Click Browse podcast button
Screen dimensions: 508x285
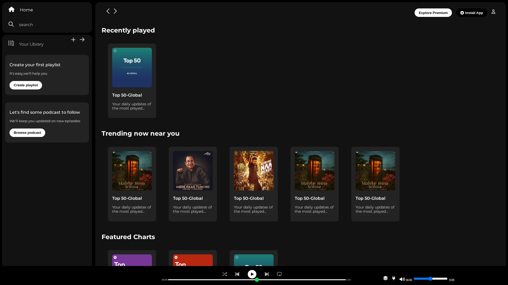pyautogui.click(x=27, y=133)
